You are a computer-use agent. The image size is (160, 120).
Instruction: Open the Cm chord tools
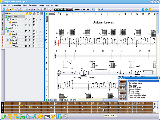29,117
